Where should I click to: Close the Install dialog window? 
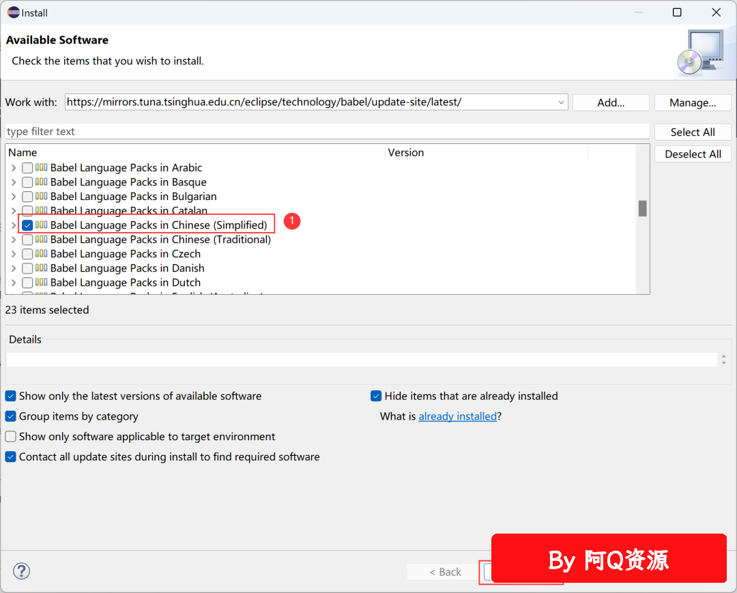716,12
